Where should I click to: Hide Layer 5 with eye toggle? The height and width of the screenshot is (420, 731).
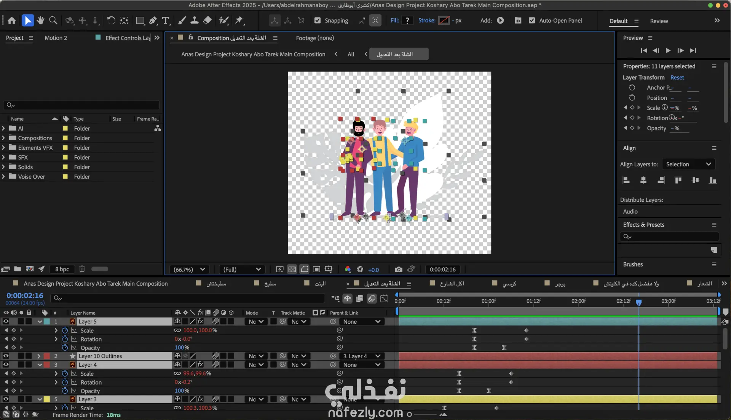pos(6,321)
